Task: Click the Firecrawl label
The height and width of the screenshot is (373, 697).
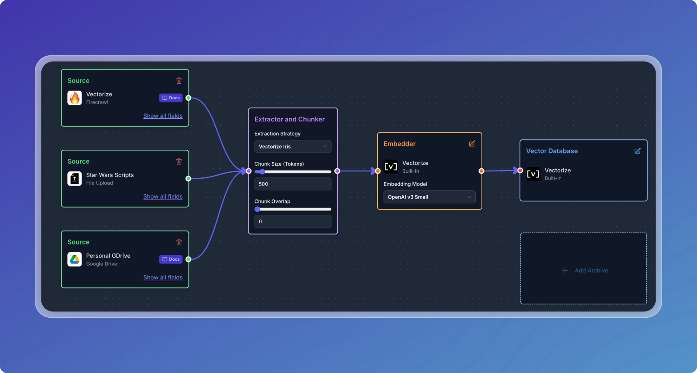Action: (97, 103)
